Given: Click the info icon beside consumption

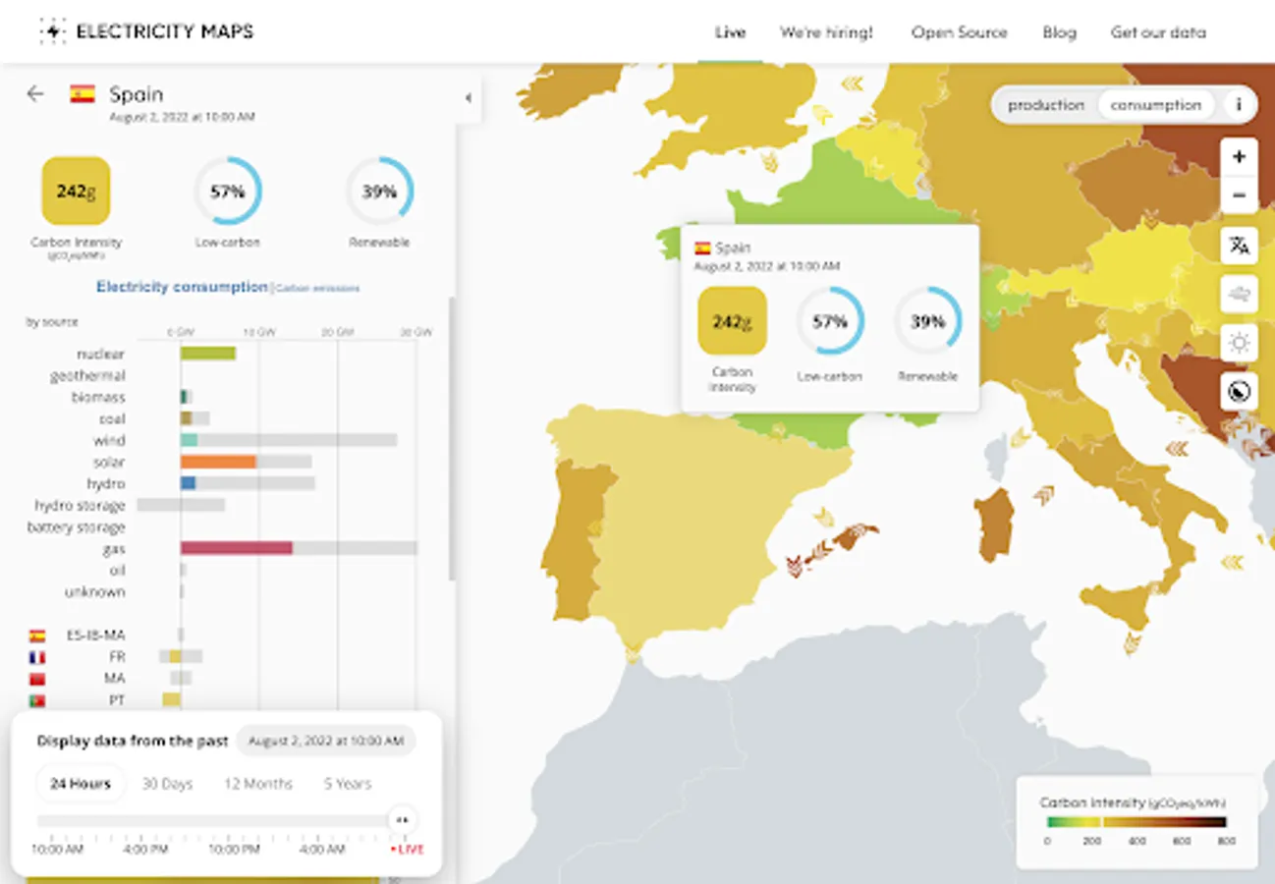Looking at the screenshot, I should coord(1239,105).
